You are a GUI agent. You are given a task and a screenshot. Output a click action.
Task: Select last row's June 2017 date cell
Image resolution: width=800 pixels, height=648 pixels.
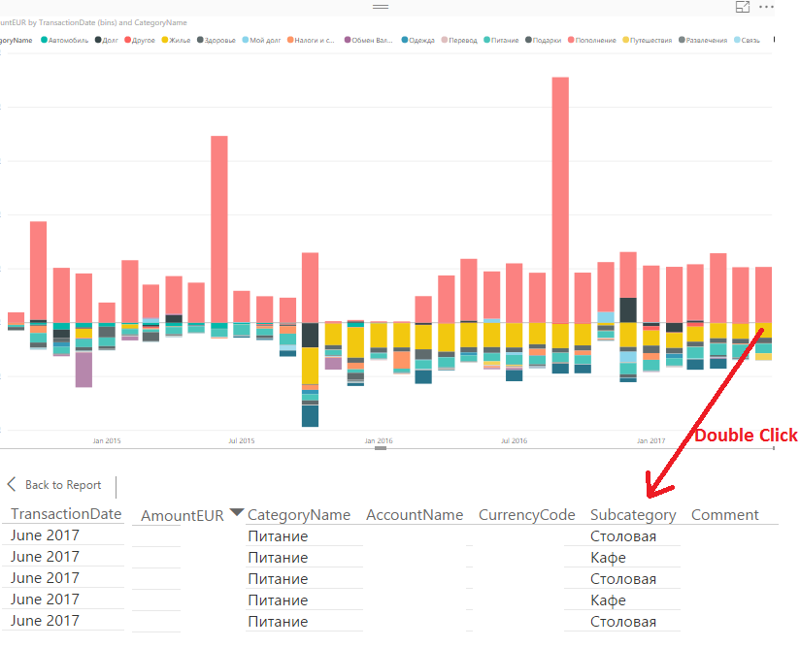[45, 621]
